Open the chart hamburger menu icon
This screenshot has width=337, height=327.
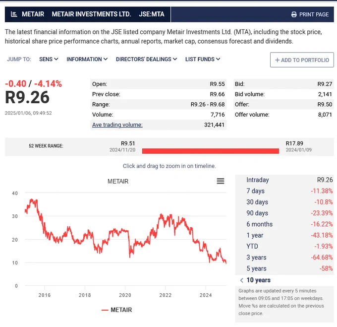[221, 181]
